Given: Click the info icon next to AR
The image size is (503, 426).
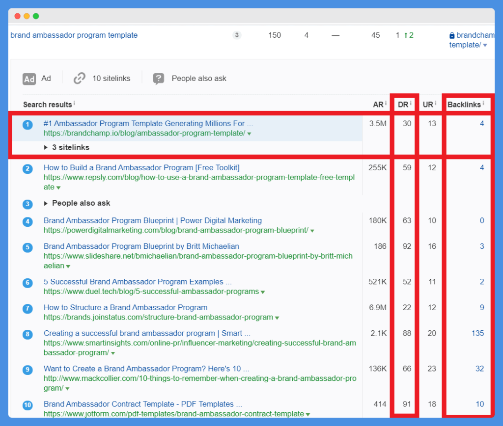Looking at the screenshot, I should (x=386, y=103).
